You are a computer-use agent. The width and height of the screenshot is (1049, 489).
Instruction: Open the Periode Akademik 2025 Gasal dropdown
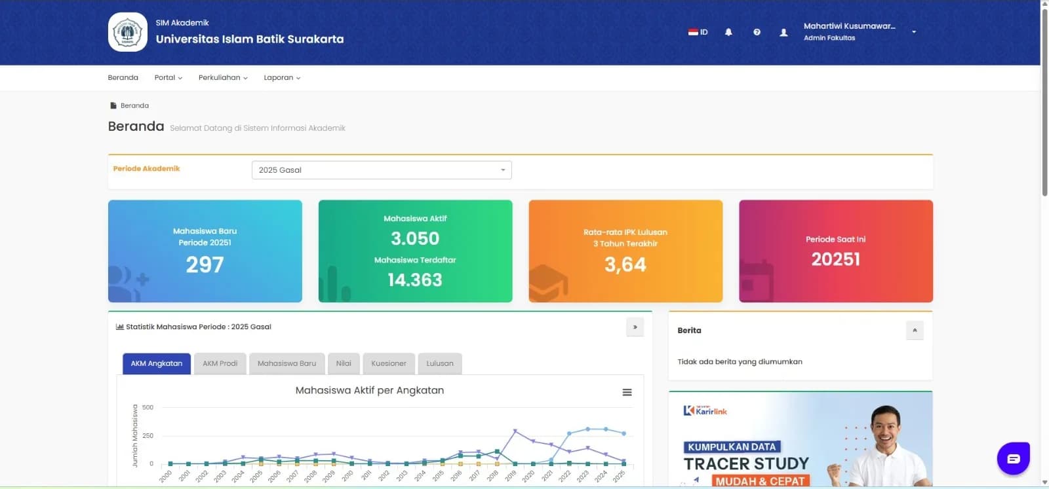382,170
